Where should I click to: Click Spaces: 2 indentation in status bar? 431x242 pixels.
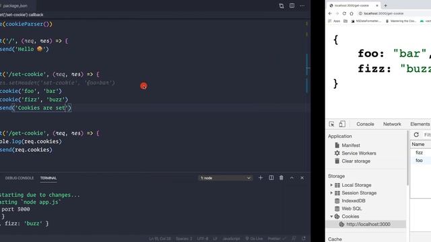(x=184, y=239)
